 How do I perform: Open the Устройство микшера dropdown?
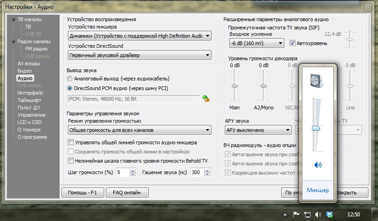tap(139, 35)
